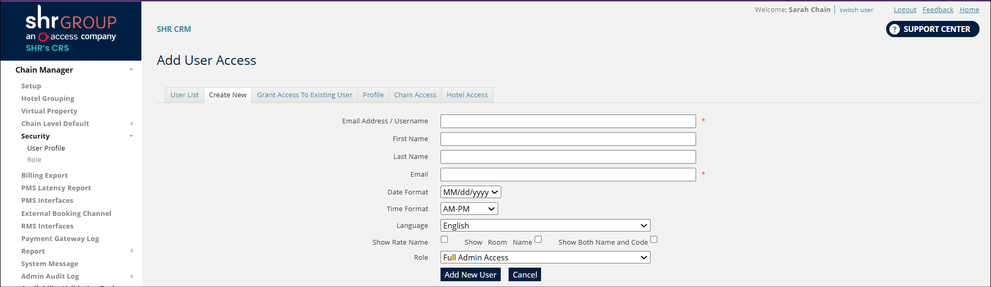The image size is (991, 287).
Task: Open the Hotel Access tab
Action: (467, 95)
